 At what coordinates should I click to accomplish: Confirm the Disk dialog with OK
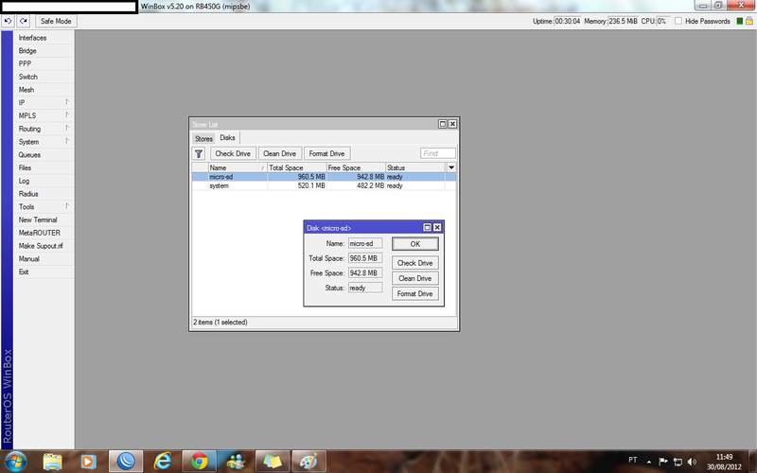(x=415, y=244)
